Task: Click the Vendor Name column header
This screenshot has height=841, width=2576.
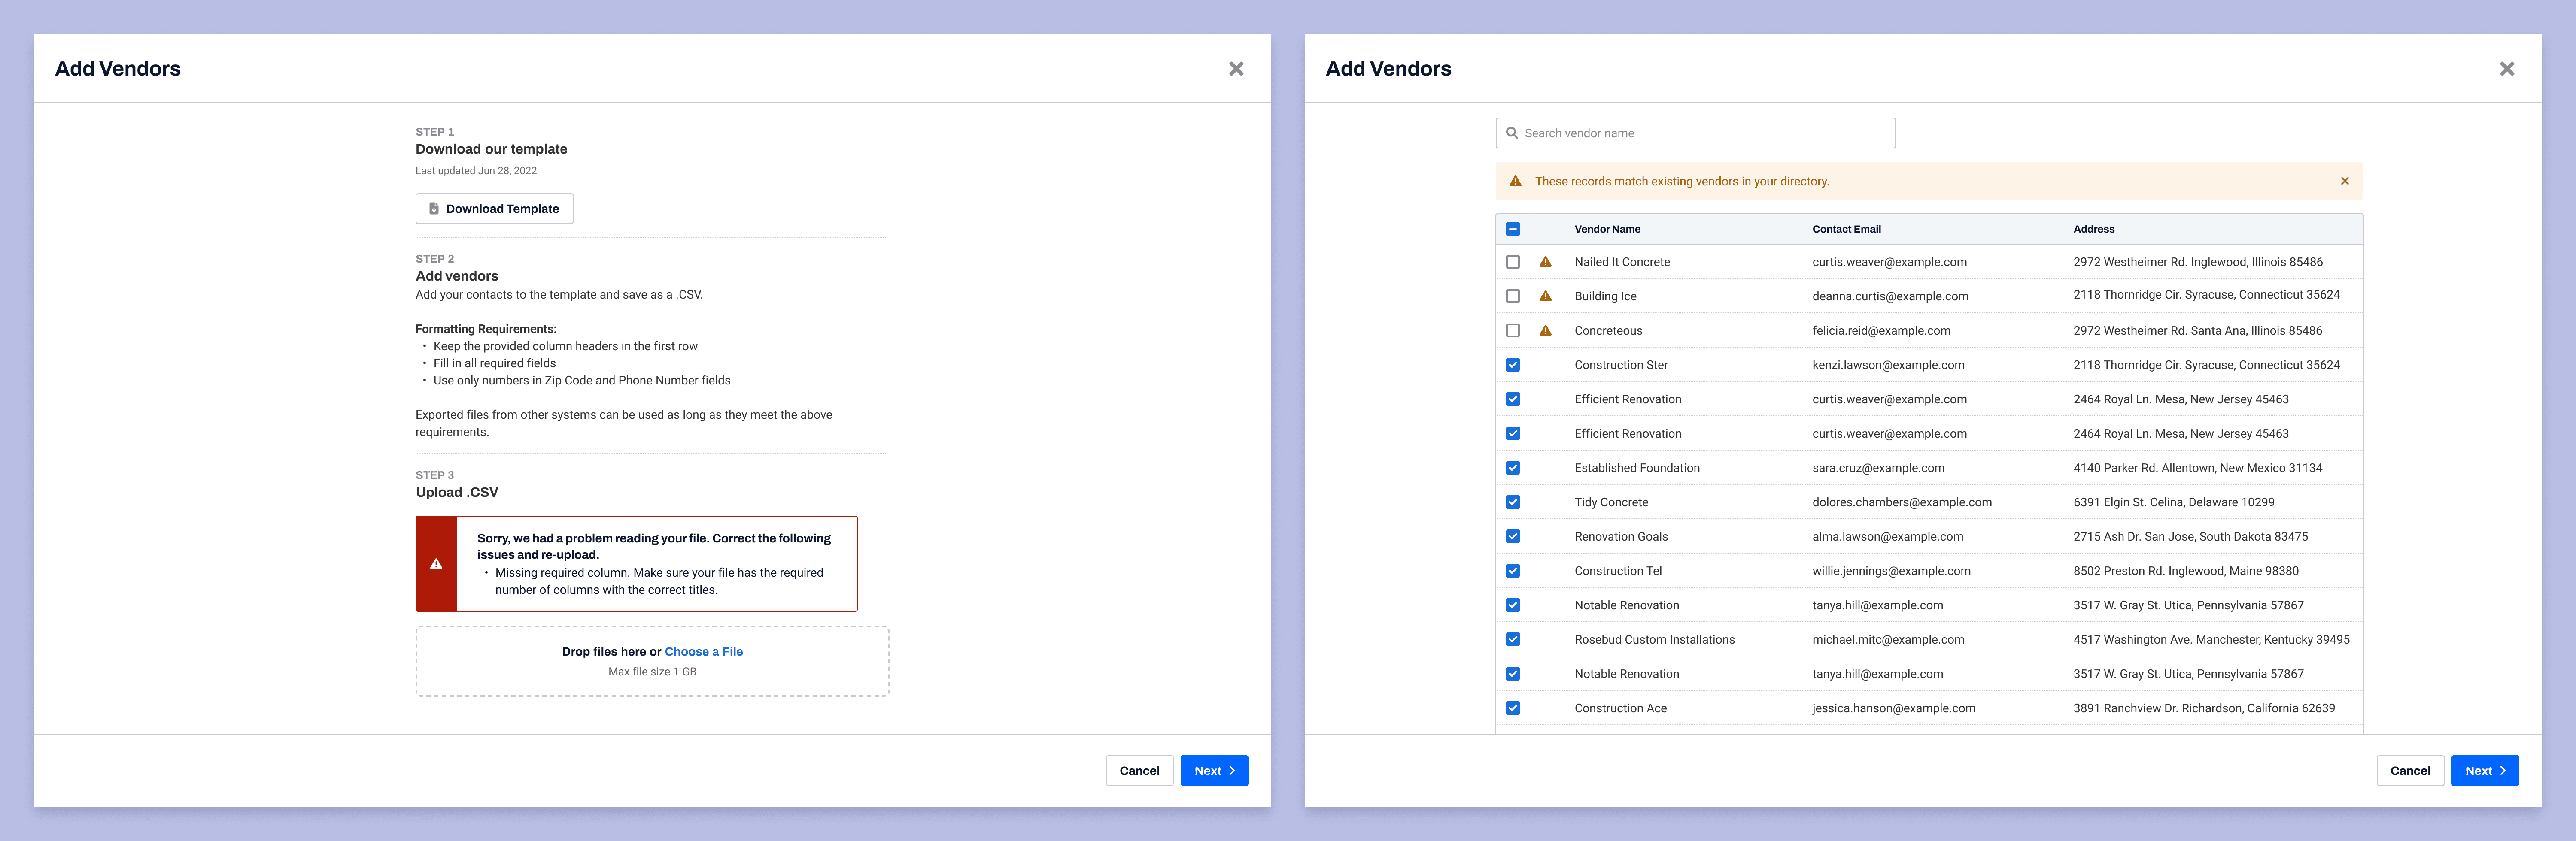Action: 1607,229
